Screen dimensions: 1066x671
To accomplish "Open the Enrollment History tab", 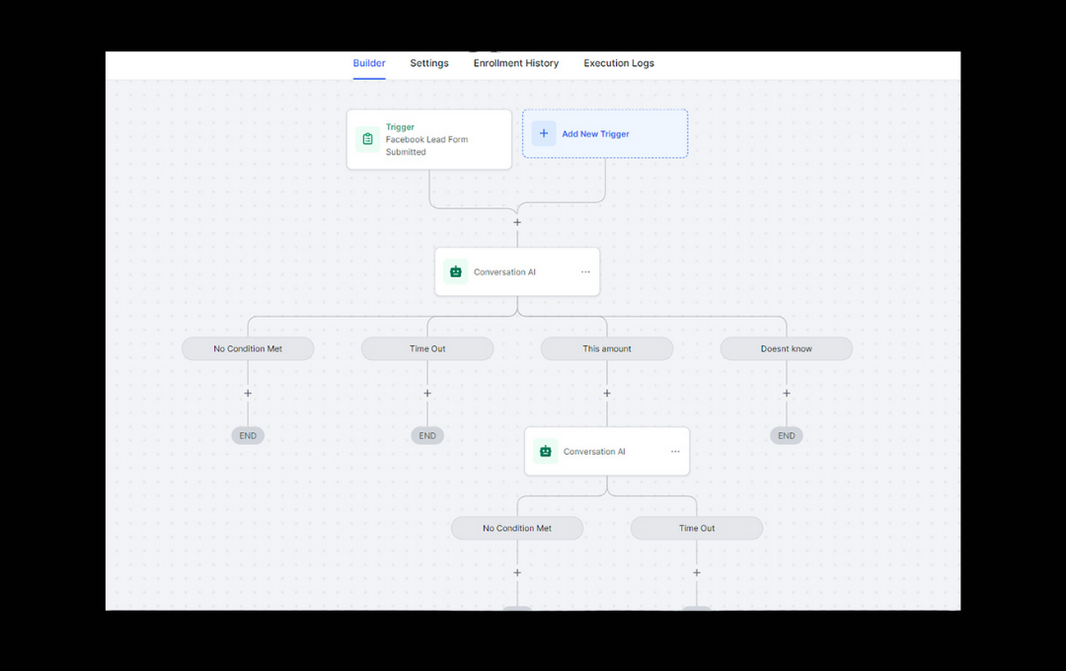I will pos(515,63).
